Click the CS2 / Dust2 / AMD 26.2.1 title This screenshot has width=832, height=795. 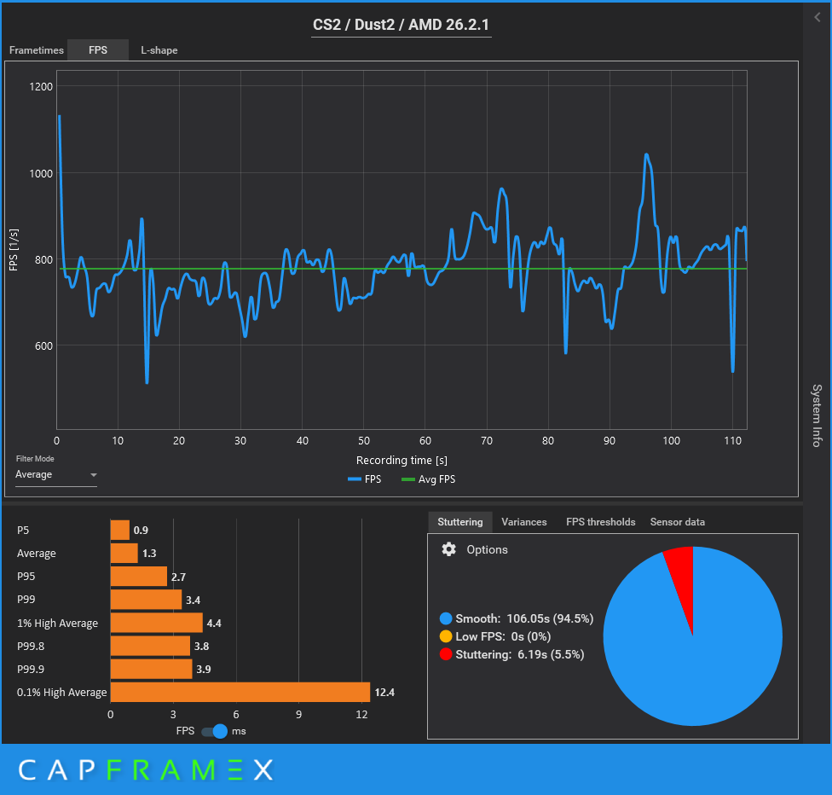(401, 25)
